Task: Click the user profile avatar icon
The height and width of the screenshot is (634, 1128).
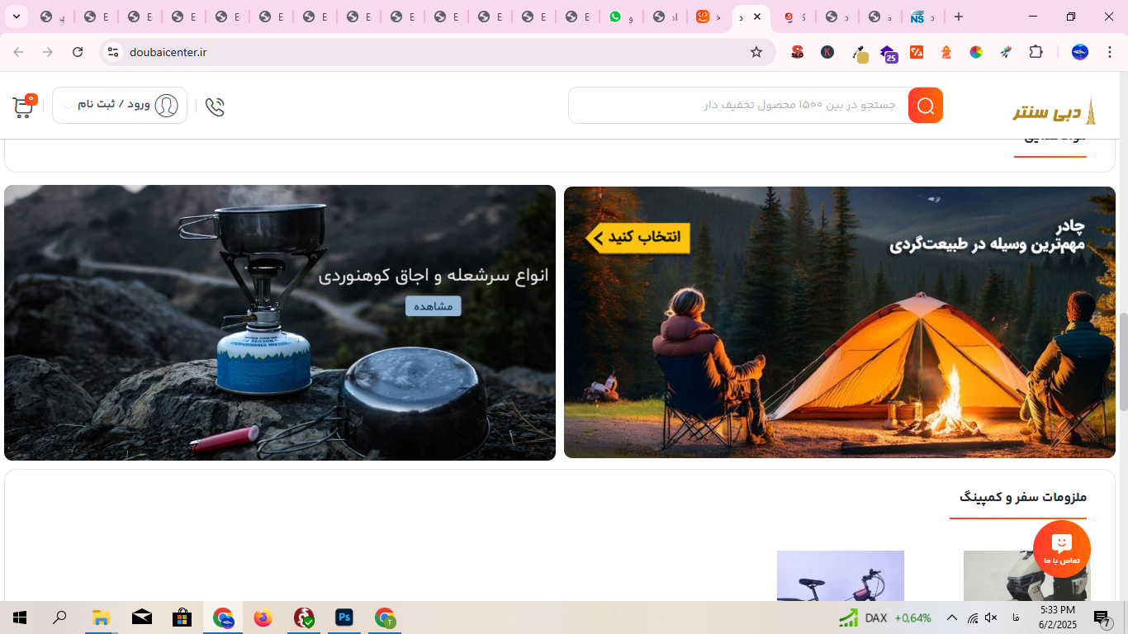Action: pos(166,105)
